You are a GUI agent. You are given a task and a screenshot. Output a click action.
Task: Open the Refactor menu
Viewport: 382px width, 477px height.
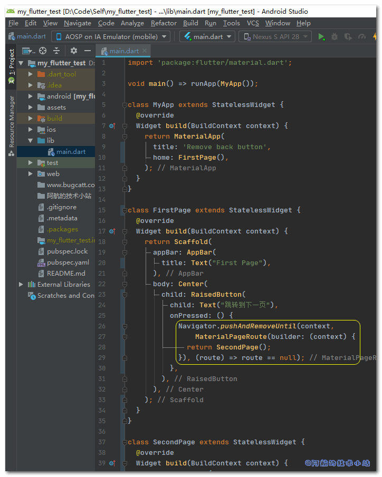164,23
